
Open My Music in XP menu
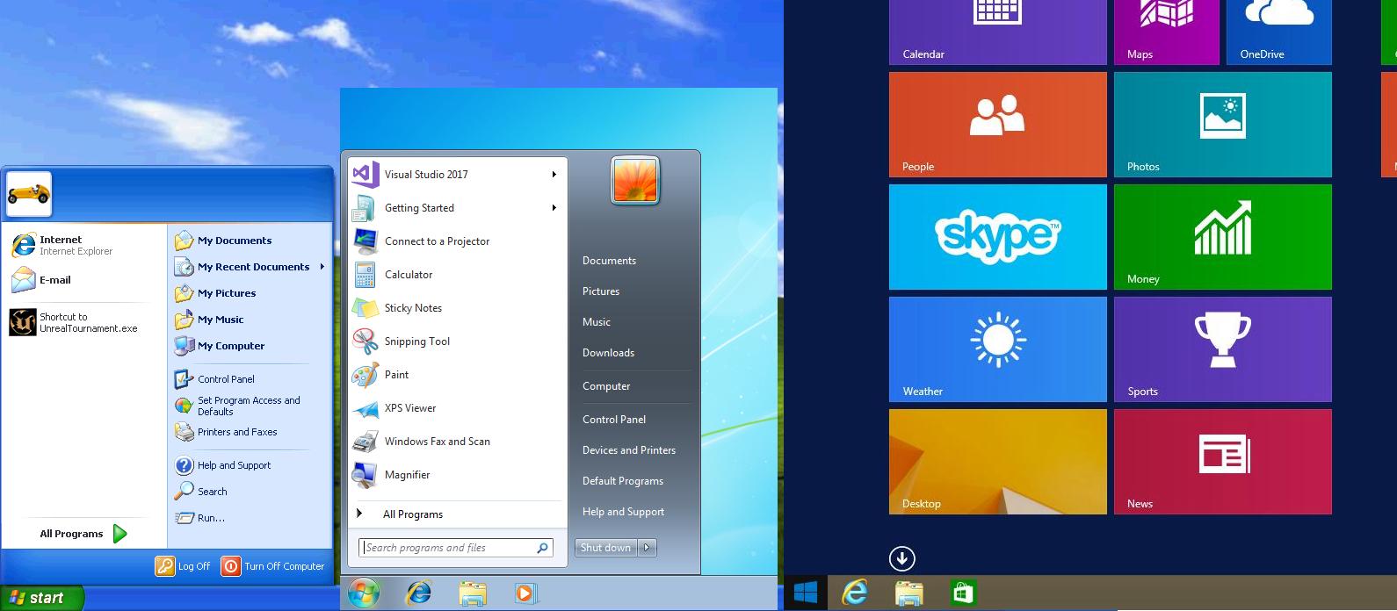click(210, 320)
